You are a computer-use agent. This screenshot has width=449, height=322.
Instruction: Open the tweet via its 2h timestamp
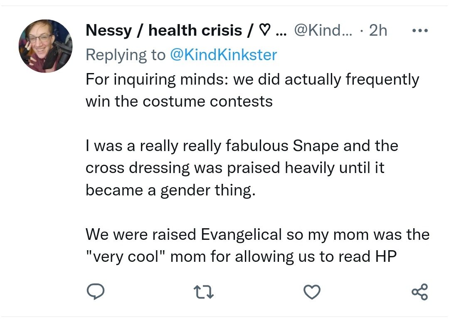click(378, 30)
